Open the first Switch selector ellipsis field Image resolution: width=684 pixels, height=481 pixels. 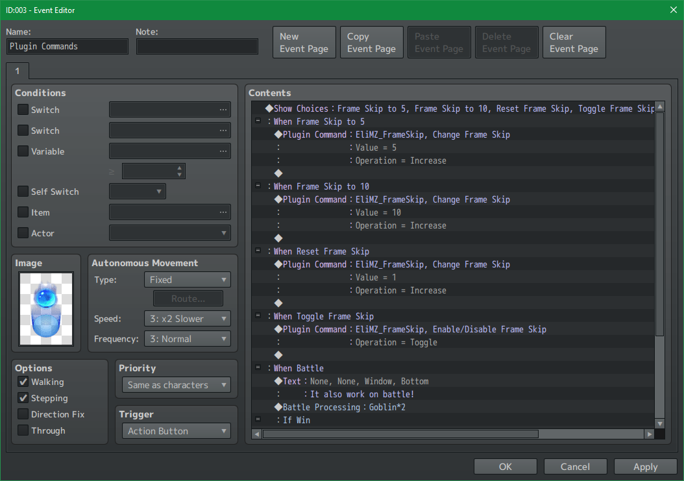coord(169,110)
